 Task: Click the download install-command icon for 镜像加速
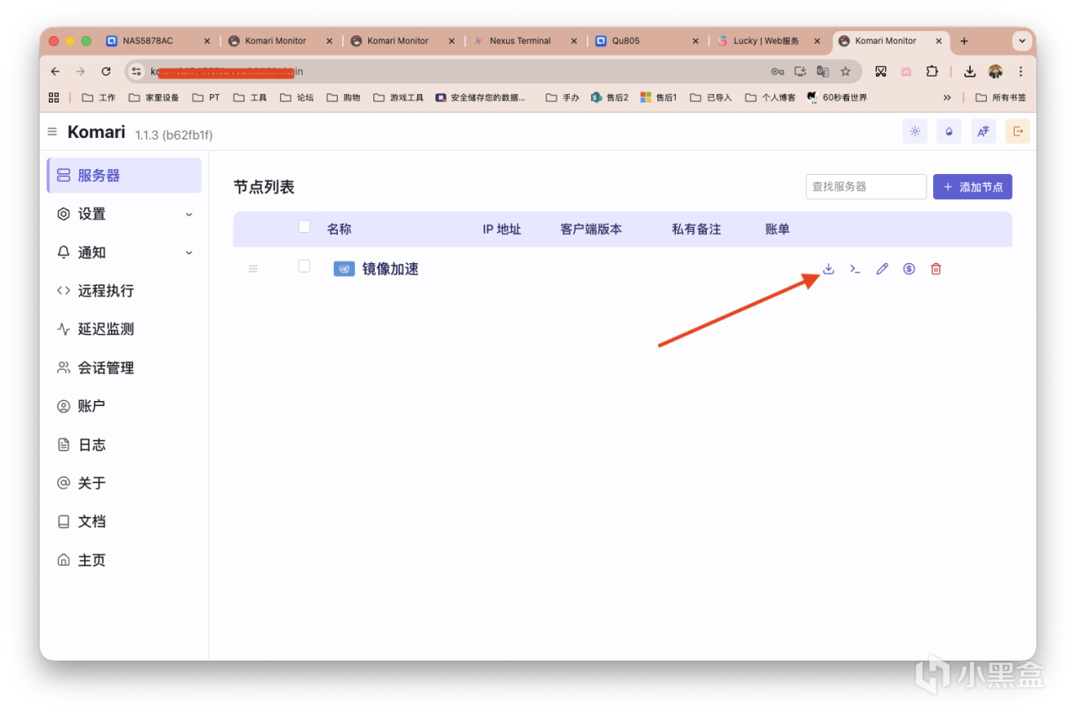828,269
